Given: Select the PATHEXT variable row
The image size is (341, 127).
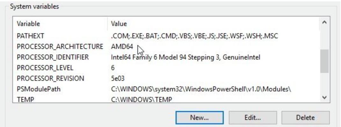Looking at the screenshot, I should (x=166, y=36).
